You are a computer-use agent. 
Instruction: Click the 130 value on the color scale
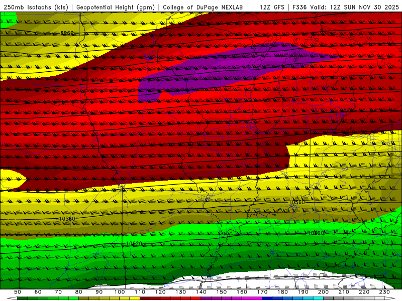(180, 292)
